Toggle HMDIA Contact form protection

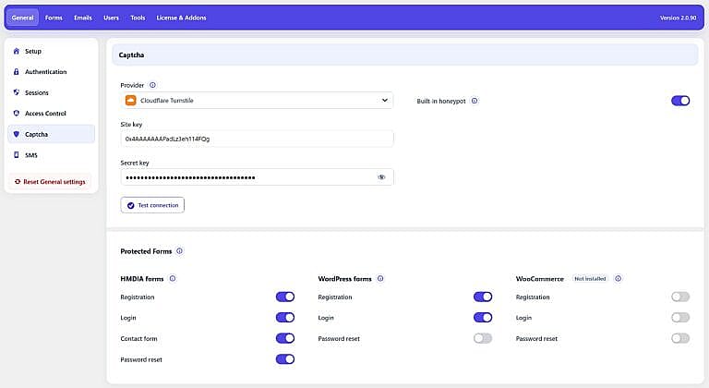[x=285, y=338]
